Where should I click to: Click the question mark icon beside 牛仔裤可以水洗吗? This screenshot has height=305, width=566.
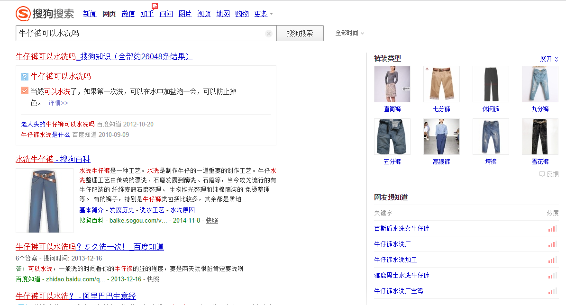(25, 76)
